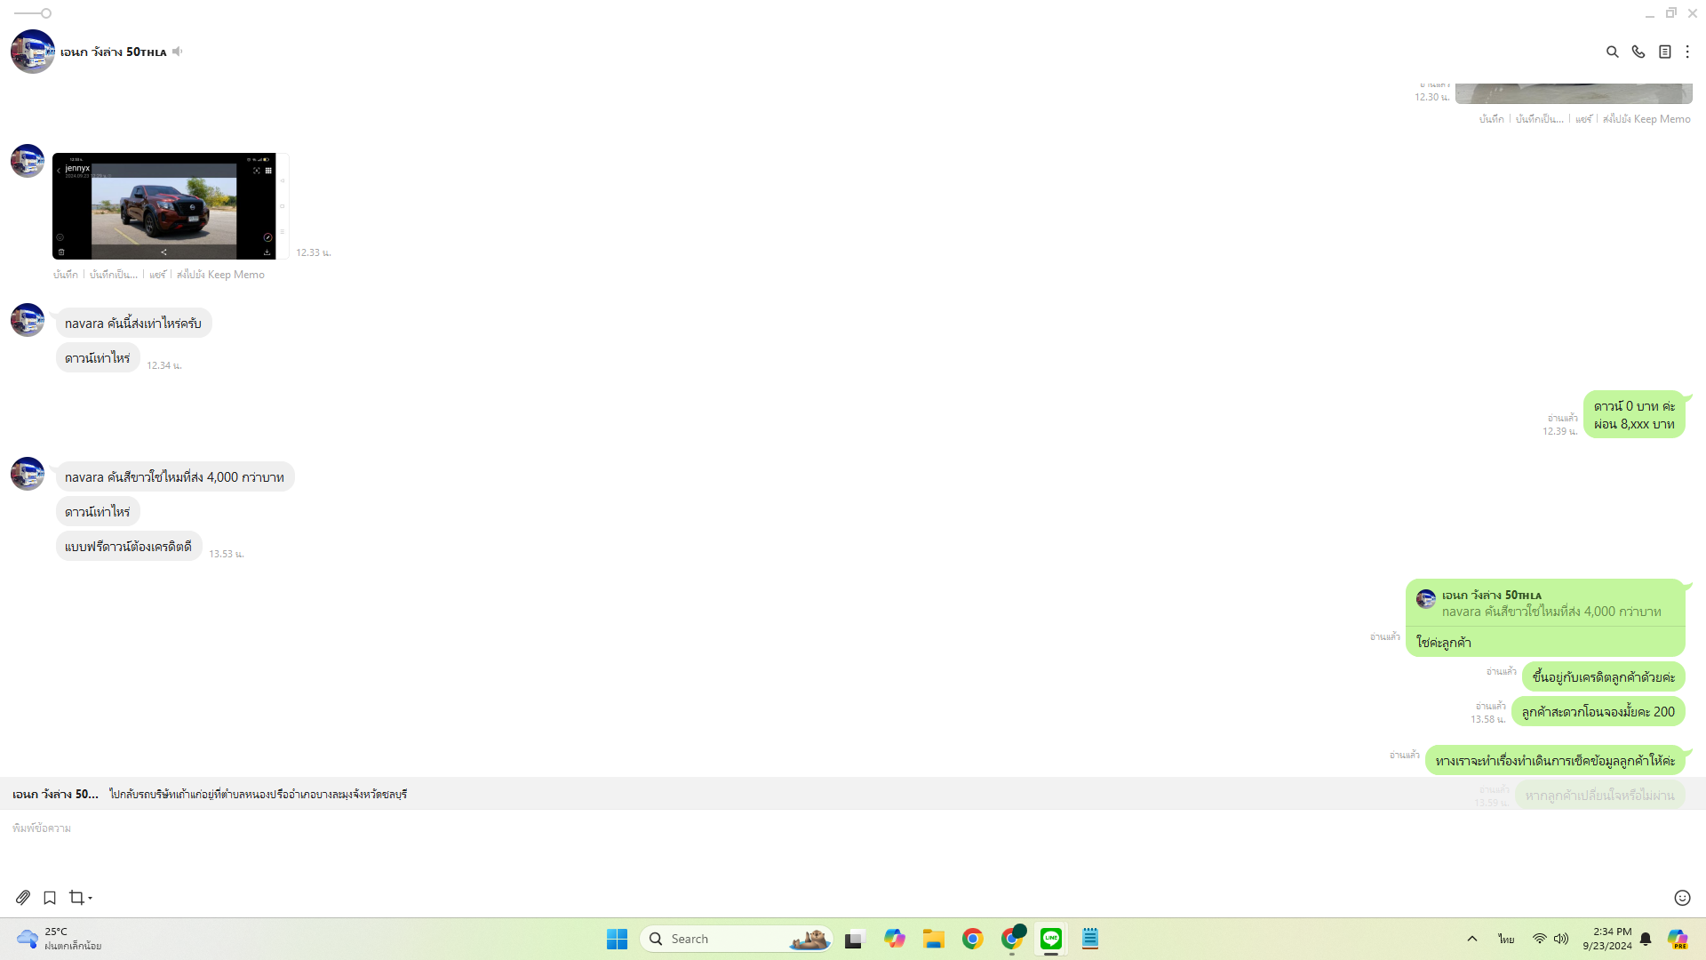Viewport: 1706px width, 960px height.
Task: Click แชร์ link under Navara image
Action: 157,275
